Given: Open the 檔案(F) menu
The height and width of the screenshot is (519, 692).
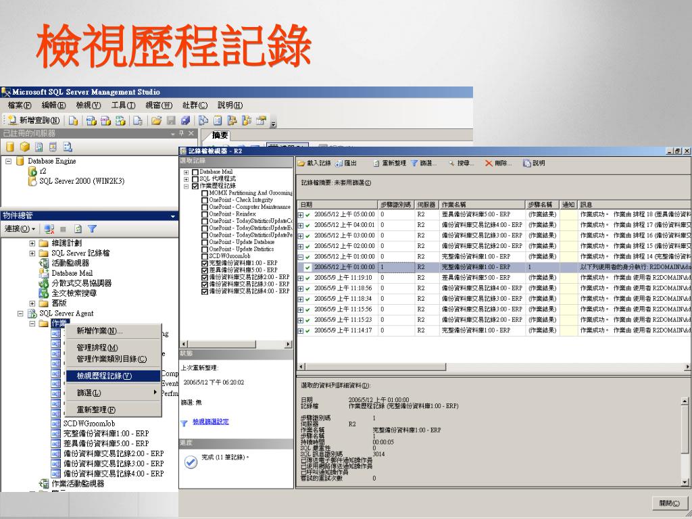Looking at the screenshot, I should pyautogui.click(x=20, y=105).
